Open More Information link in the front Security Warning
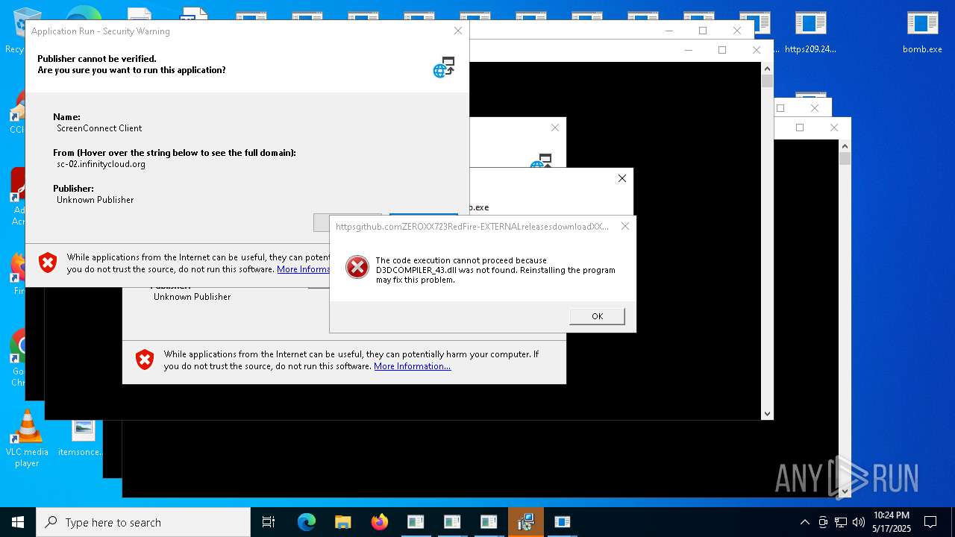The width and height of the screenshot is (955, 537). 304,269
